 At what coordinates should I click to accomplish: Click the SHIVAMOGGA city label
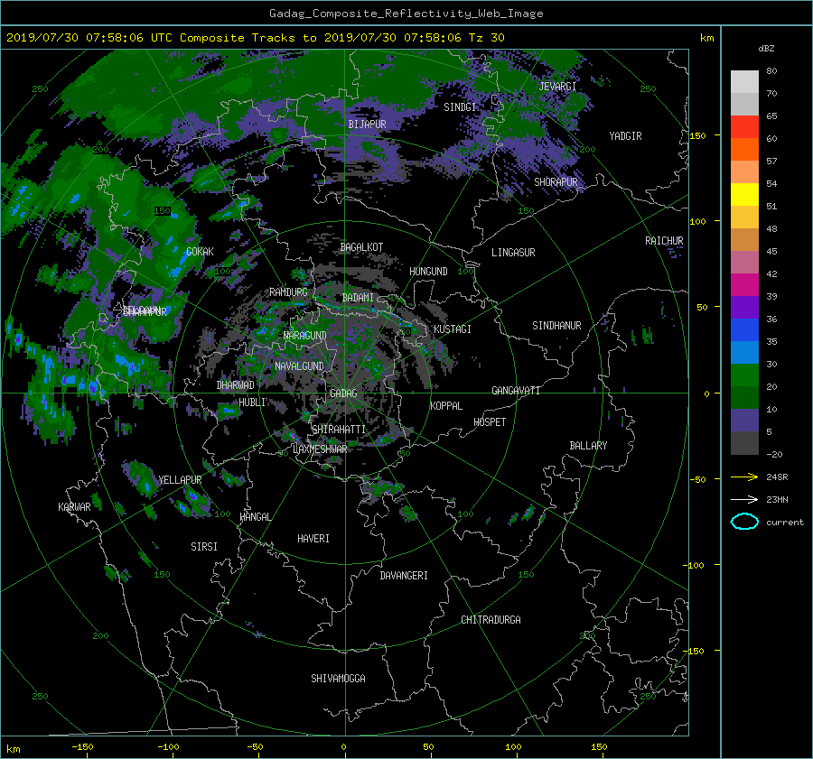click(x=338, y=679)
